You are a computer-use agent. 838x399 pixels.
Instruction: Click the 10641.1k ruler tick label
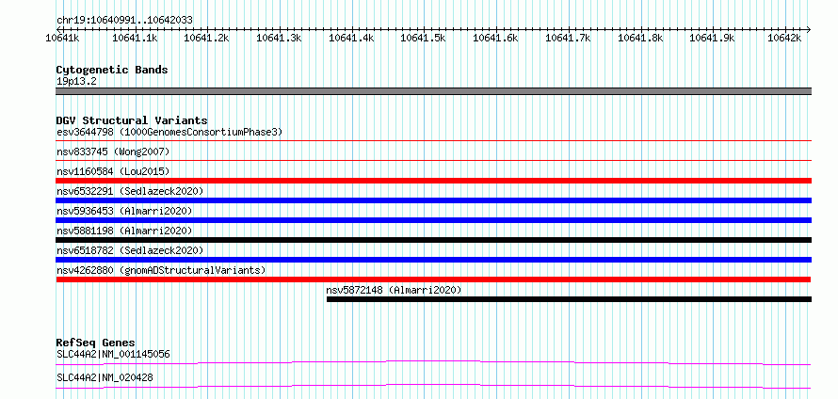136,38
